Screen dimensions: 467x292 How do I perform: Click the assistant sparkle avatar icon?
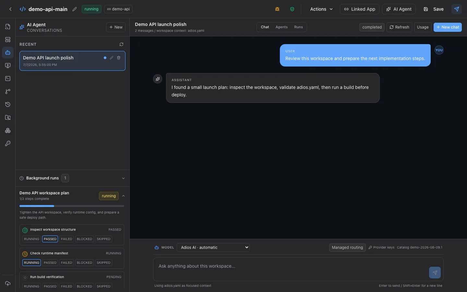pyautogui.click(x=158, y=79)
